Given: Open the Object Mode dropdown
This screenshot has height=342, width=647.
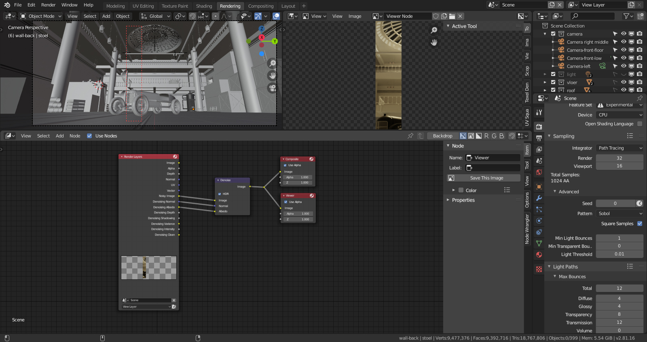Looking at the screenshot, I should [x=41, y=16].
